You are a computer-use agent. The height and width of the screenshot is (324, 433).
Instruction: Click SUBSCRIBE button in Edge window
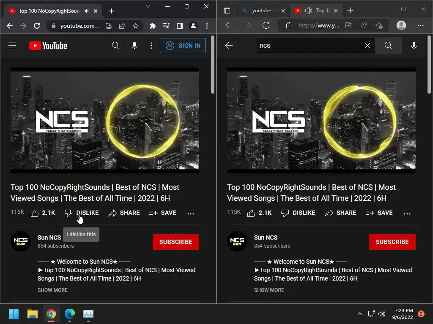click(392, 242)
